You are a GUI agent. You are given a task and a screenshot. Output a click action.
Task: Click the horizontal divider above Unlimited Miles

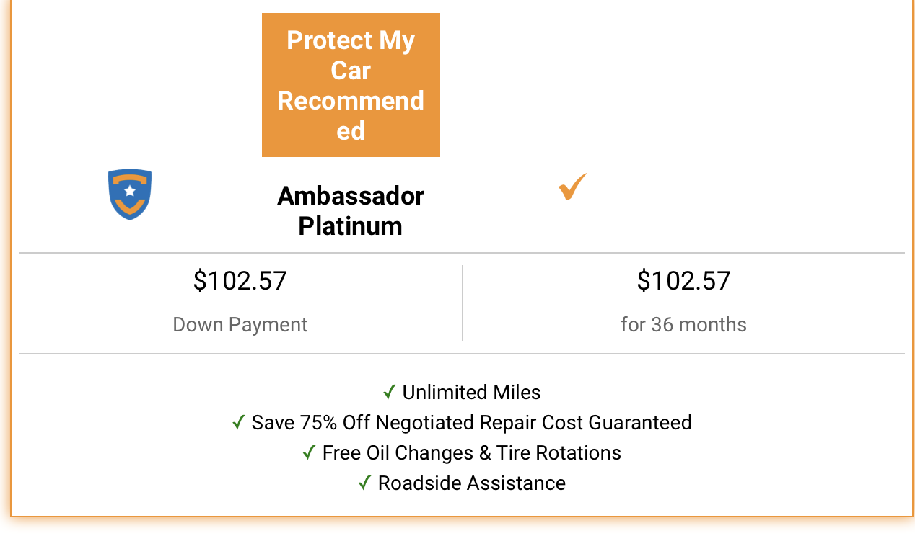[462, 354]
